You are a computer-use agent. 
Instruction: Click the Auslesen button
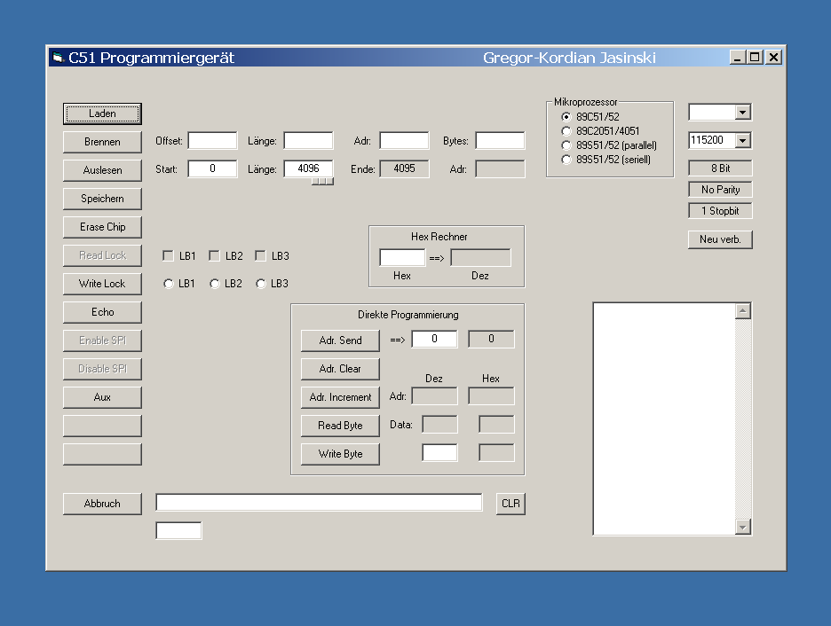pyautogui.click(x=102, y=170)
